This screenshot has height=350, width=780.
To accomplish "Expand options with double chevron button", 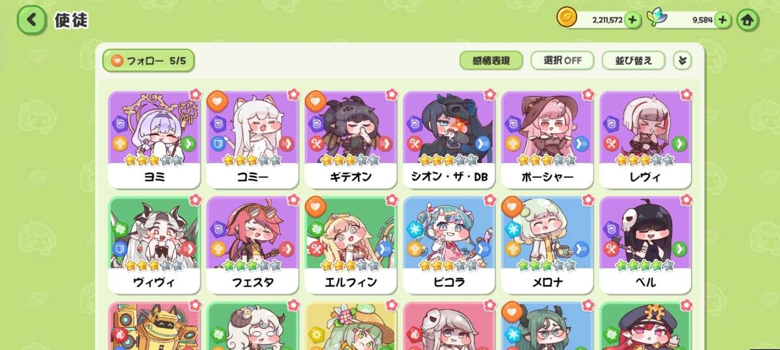I will tap(682, 60).
